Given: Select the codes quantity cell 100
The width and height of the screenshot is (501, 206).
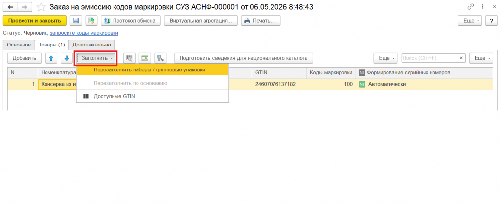Looking at the screenshot, I should (x=331, y=84).
